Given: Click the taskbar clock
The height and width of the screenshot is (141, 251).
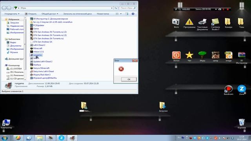Looking at the screenshot, I should coord(242,138).
